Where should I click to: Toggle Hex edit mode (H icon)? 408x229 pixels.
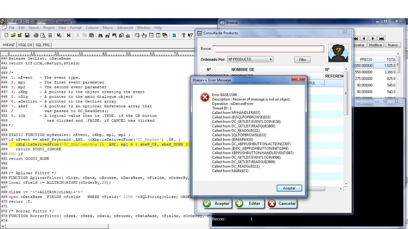tap(68, 35)
